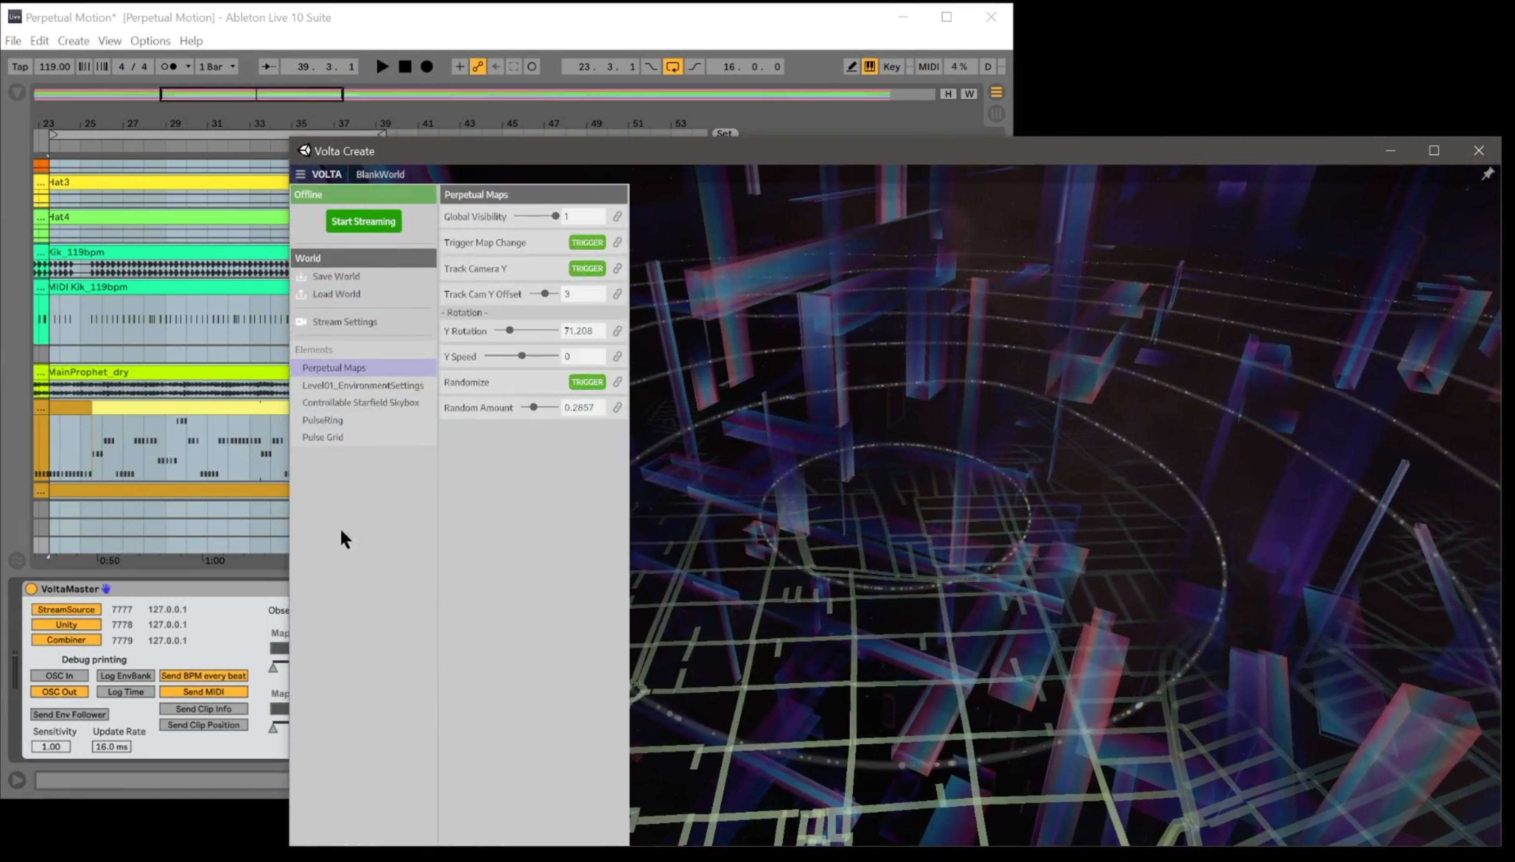Click the MIDI Arrangement Overdub plus button

[x=460, y=67]
